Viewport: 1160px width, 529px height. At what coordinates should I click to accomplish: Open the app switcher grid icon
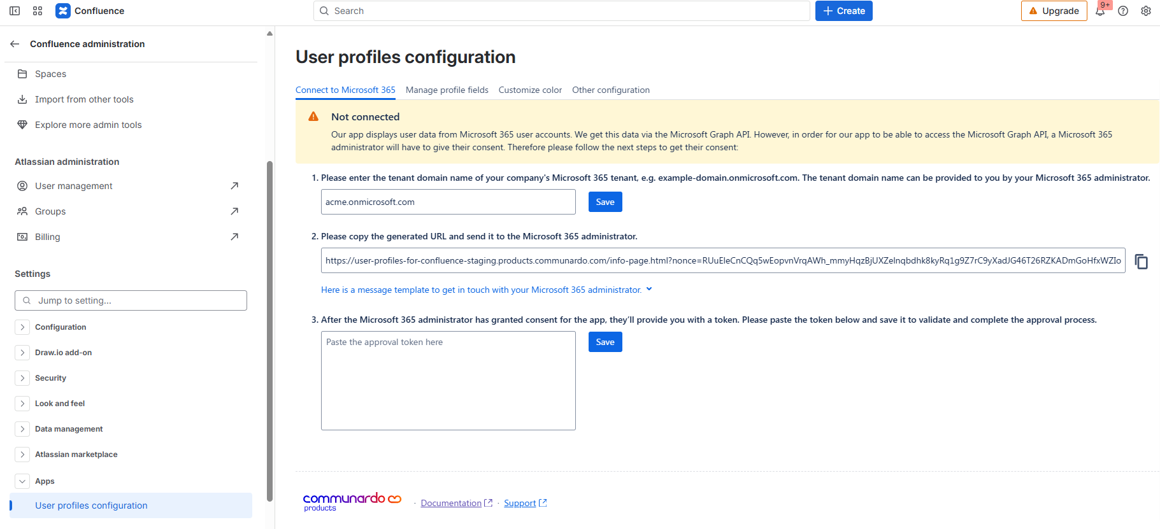38,11
